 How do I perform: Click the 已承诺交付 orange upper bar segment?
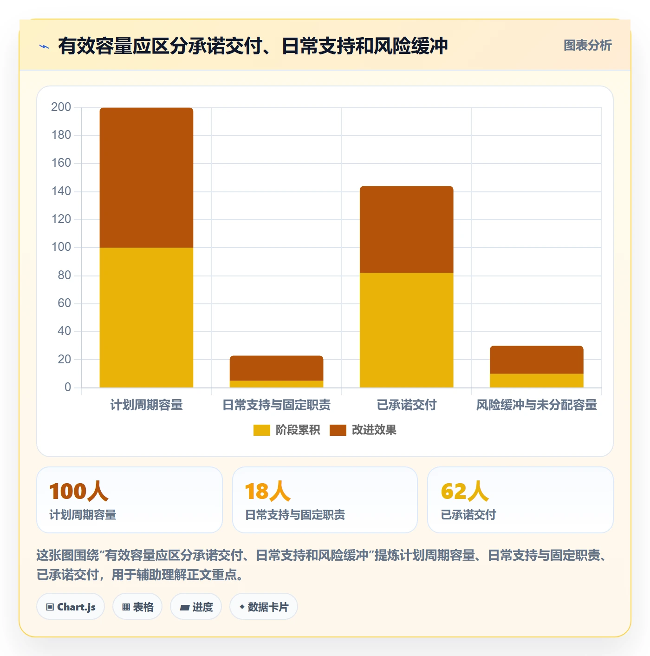pos(406,230)
